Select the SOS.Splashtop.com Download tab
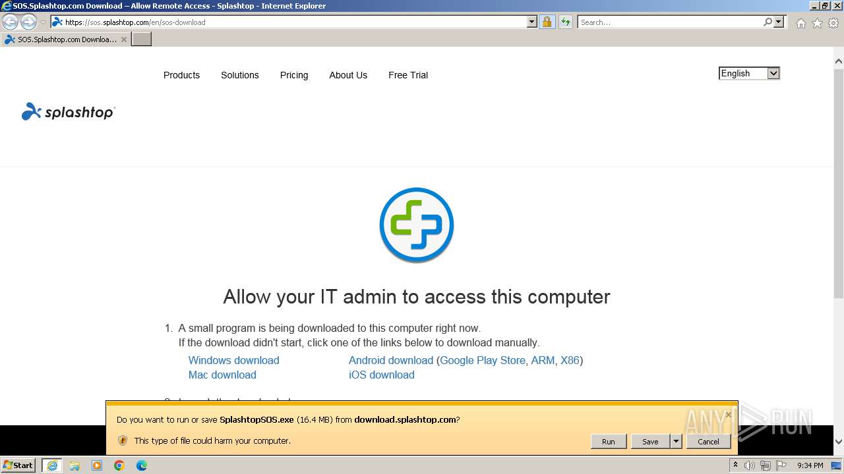Viewport: 844px width, 474px height. point(65,39)
